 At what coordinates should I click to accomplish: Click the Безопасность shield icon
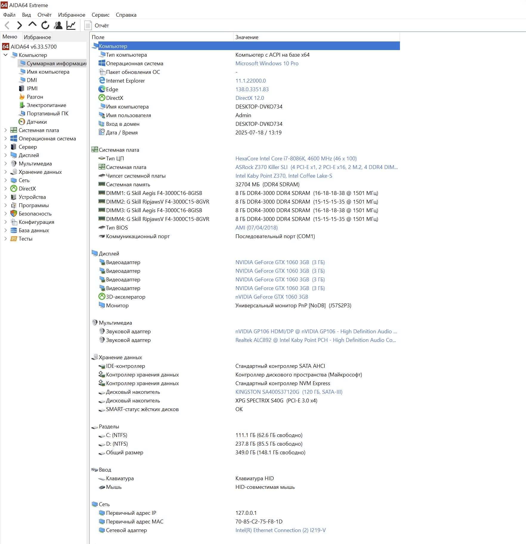tap(14, 213)
